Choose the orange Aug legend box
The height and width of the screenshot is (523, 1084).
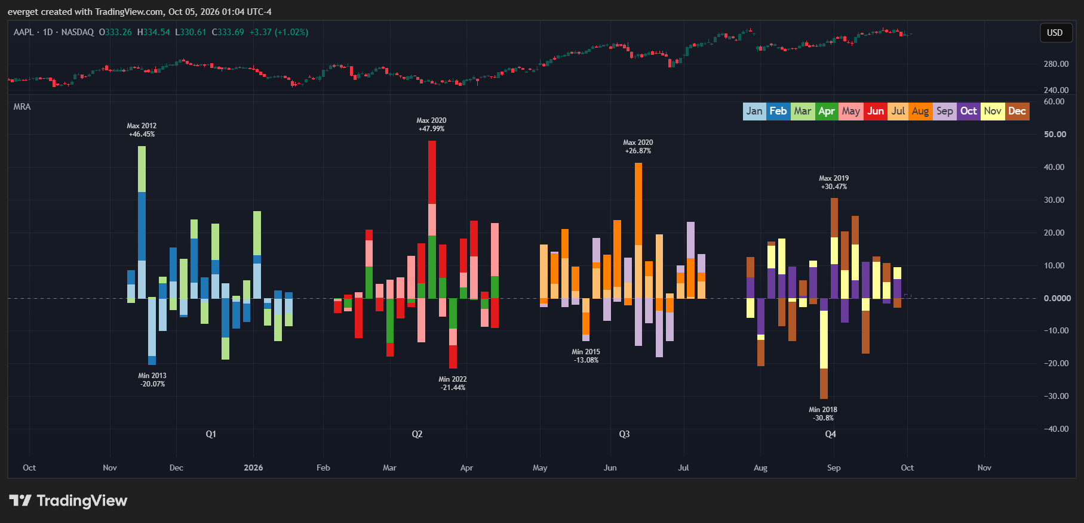pyautogui.click(x=920, y=111)
